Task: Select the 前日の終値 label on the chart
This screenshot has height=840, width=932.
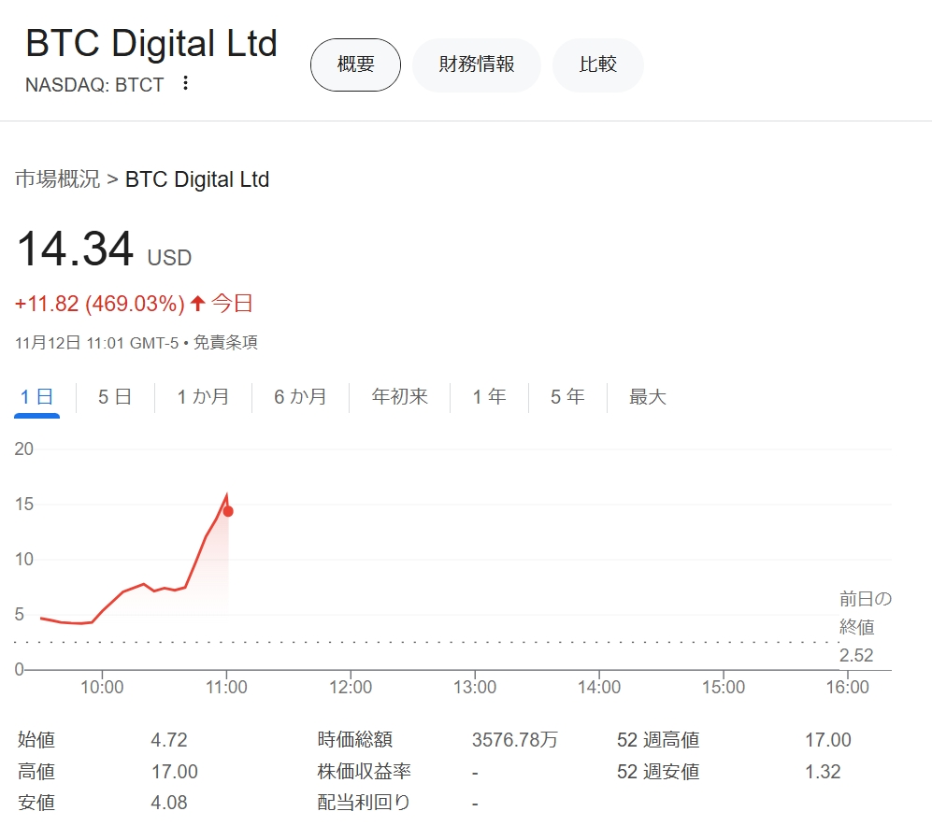Action: pos(857,613)
